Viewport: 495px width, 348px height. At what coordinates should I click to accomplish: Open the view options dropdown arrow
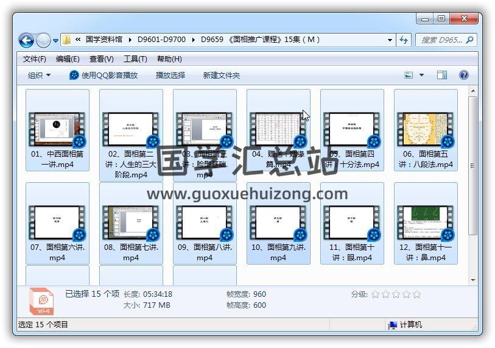click(422, 75)
